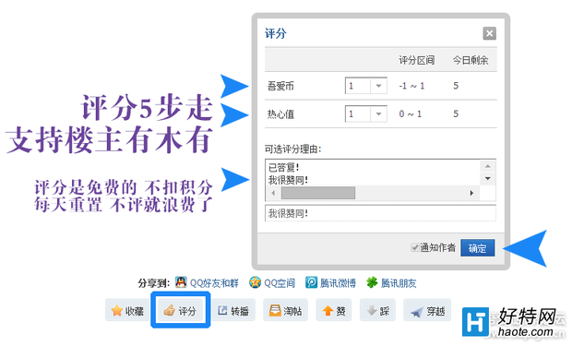The height and width of the screenshot is (346, 572).
Task: Click the 淘帖 collect button
Action: pyautogui.click(x=286, y=310)
